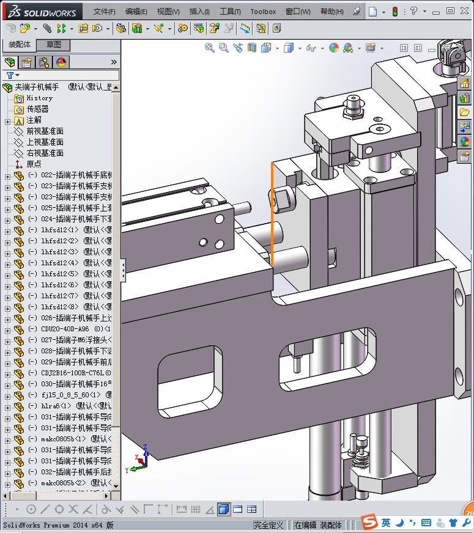The width and height of the screenshot is (474, 533).
Task: Select the FeatureManager design tree tab icon
Action: [x=10, y=62]
